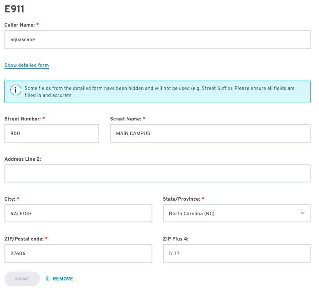The height and width of the screenshot is (295, 319).
Task: Click the hidden fields info banner text
Action: click(x=159, y=92)
